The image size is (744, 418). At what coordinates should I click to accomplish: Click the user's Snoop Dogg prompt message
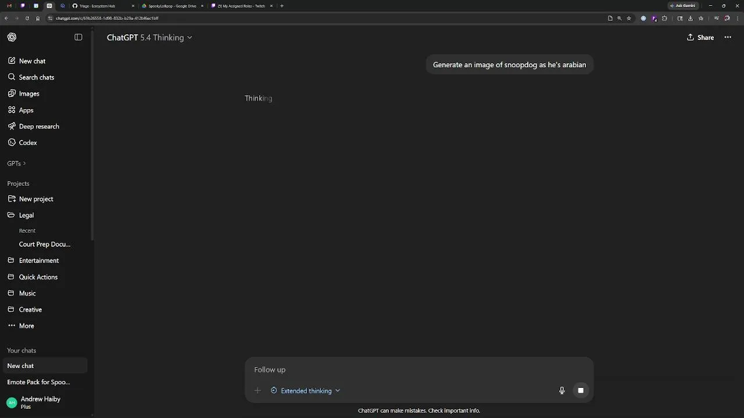coord(510,64)
